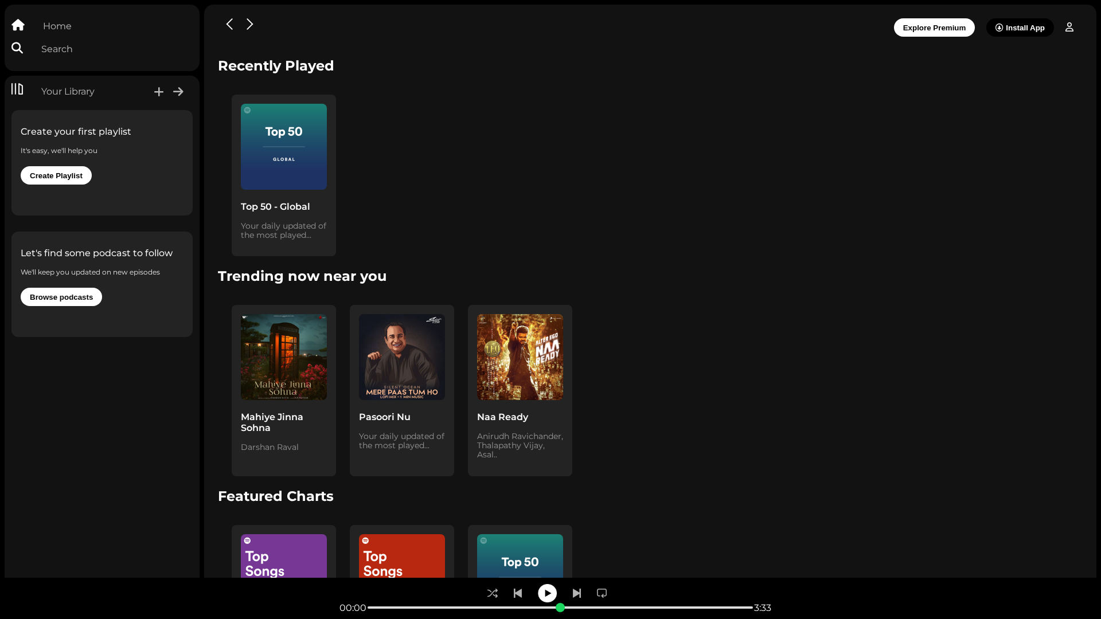Image resolution: width=1101 pixels, height=619 pixels.
Task: Click the green playback progress knob
Action: [560, 608]
